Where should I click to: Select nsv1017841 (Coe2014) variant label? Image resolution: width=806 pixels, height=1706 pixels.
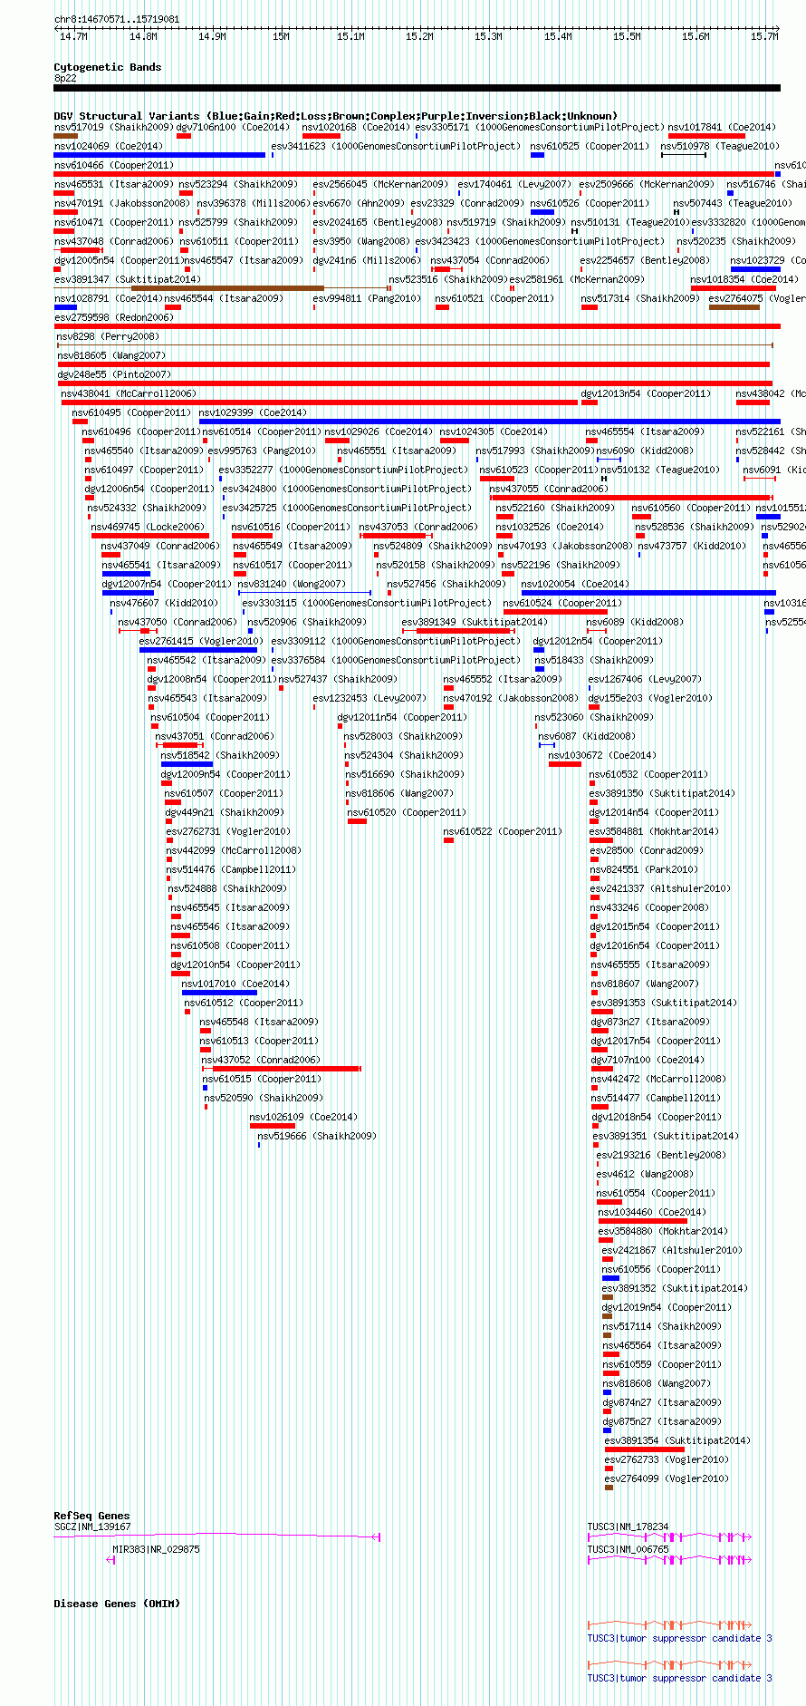(722, 127)
